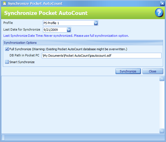Click the Synchronization Options group header

[x=83, y=43]
